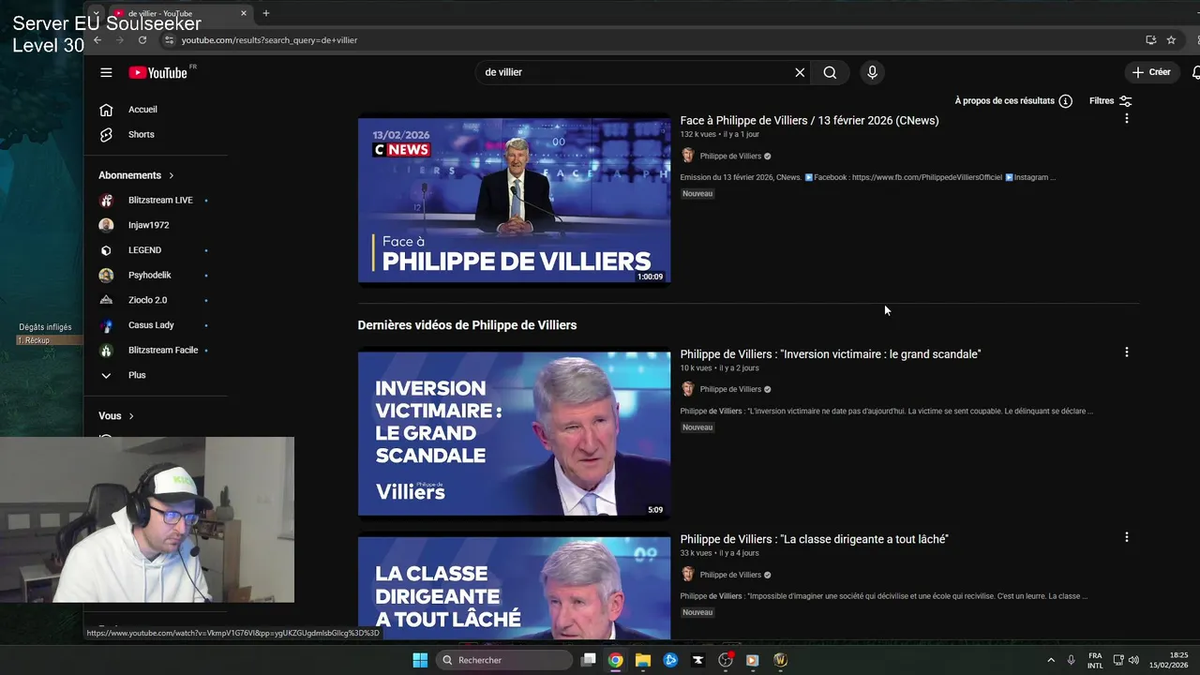Click the taskbar Rechercher search box
Screen dimensions: 1200x675
(x=504, y=660)
